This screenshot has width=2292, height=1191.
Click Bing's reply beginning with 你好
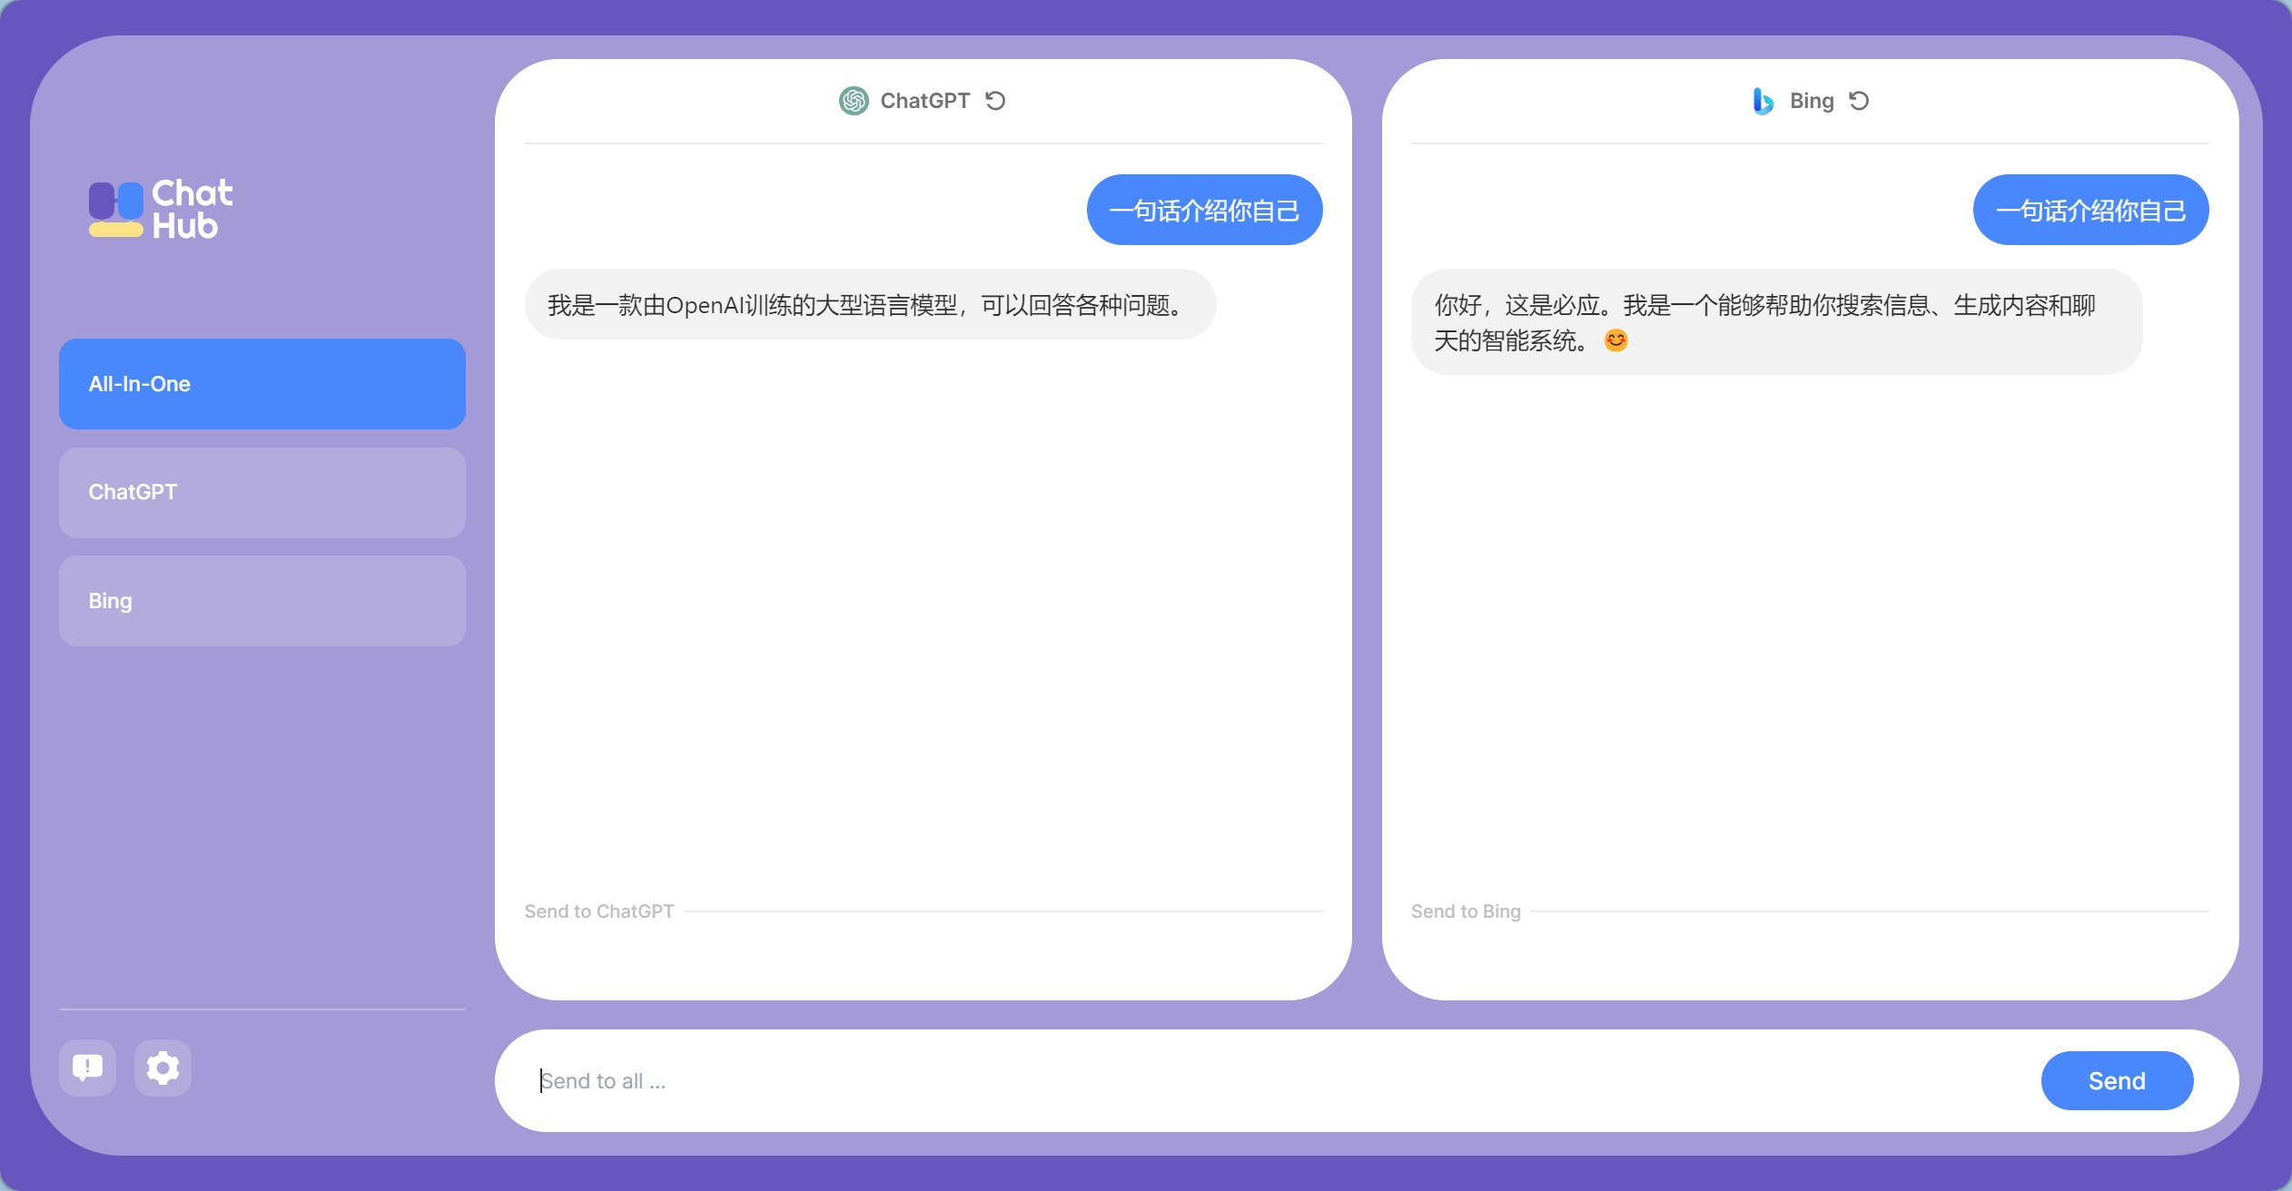(1776, 321)
